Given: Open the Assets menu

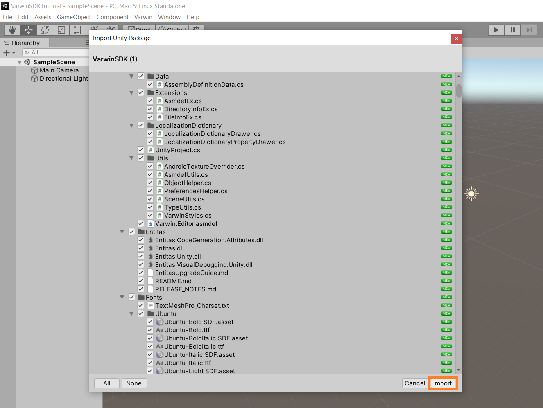Looking at the screenshot, I should 43,17.
